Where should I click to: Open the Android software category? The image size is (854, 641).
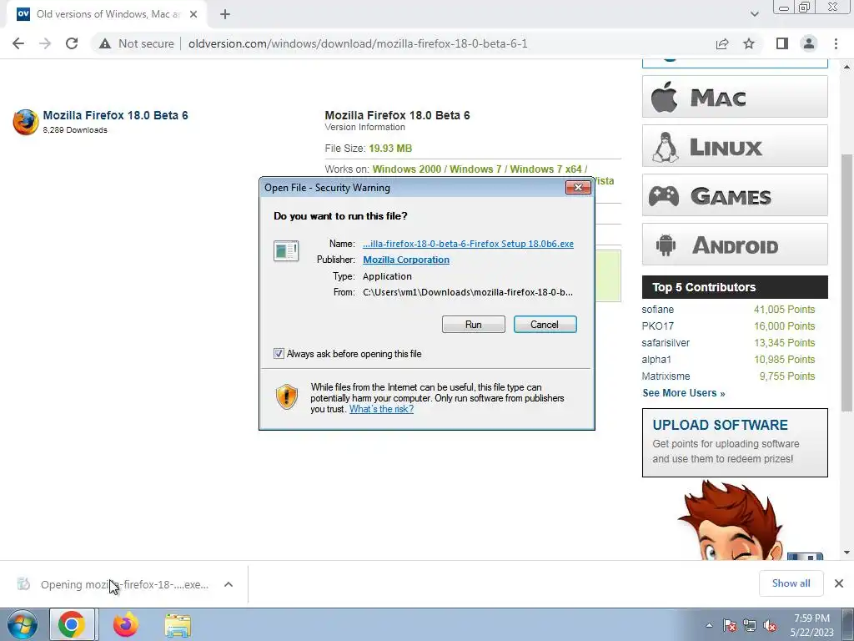pos(735,245)
